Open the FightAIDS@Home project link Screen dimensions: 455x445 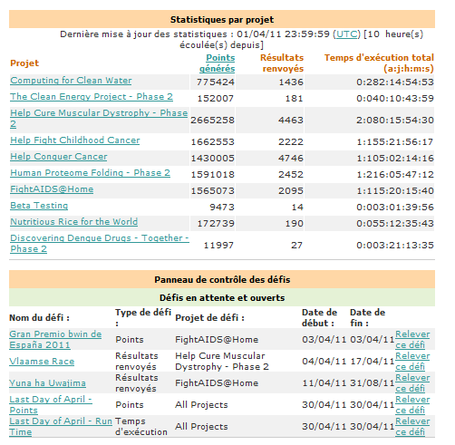point(52,189)
